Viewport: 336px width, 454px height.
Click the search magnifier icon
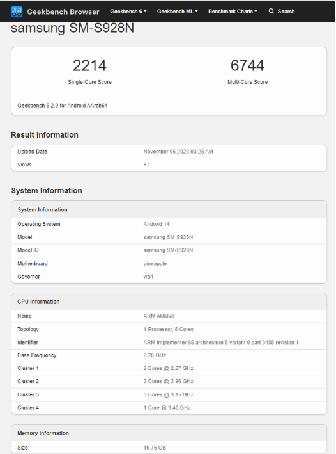(271, 11)
